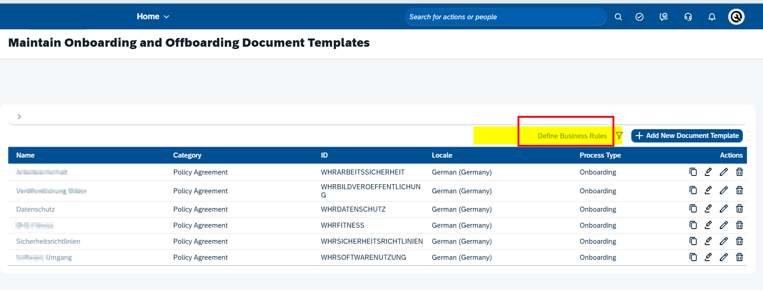The width and height of the screenshot is (763, 290).
Task: Open notifications bell icon
Action: 712,17
